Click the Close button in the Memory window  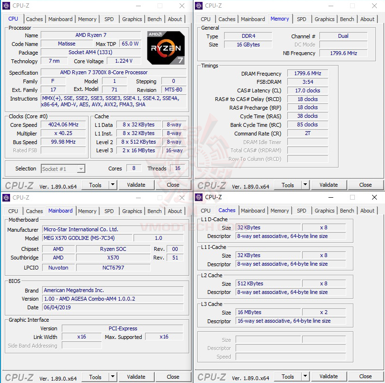coord(365,185)
